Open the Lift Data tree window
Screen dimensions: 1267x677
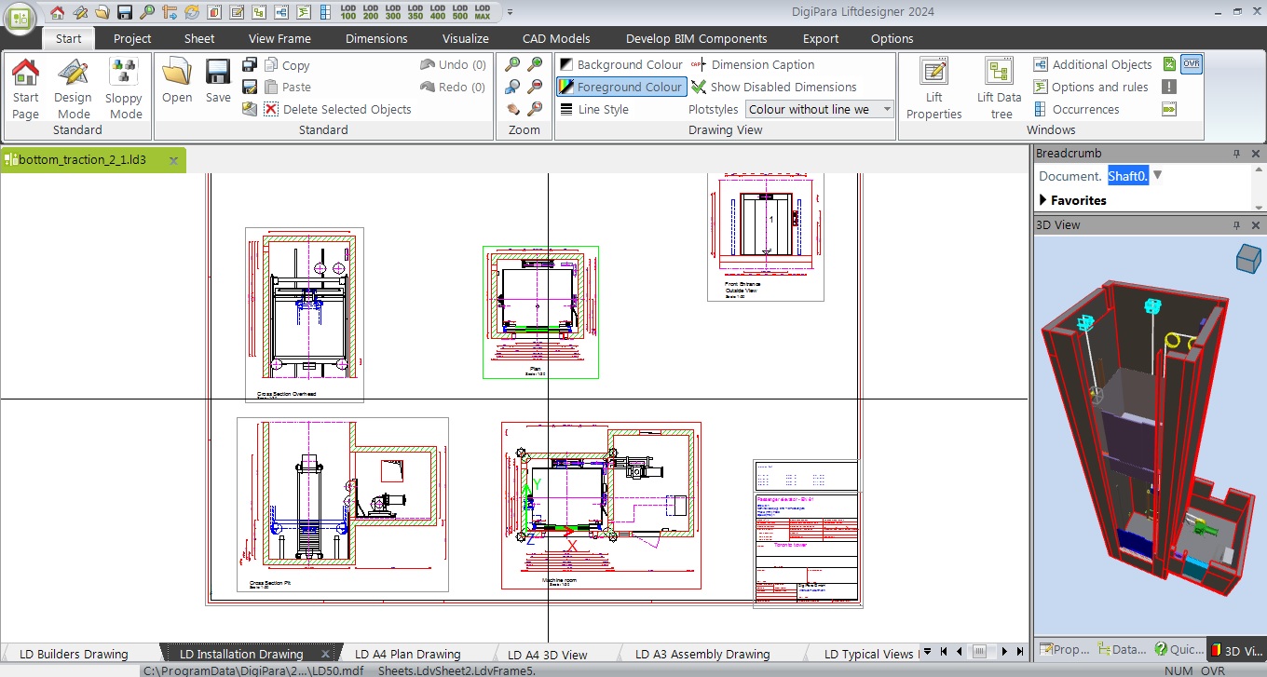[999, 89]
